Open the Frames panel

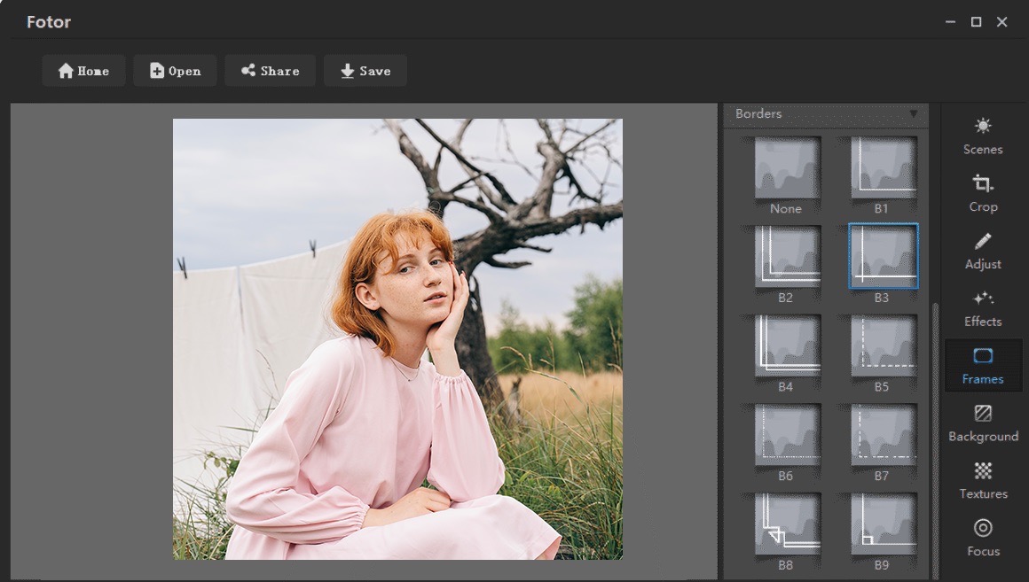[x=982, y=365]
